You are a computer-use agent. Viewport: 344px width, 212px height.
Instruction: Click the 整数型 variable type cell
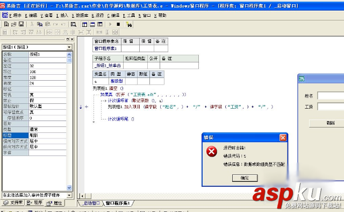117,81
